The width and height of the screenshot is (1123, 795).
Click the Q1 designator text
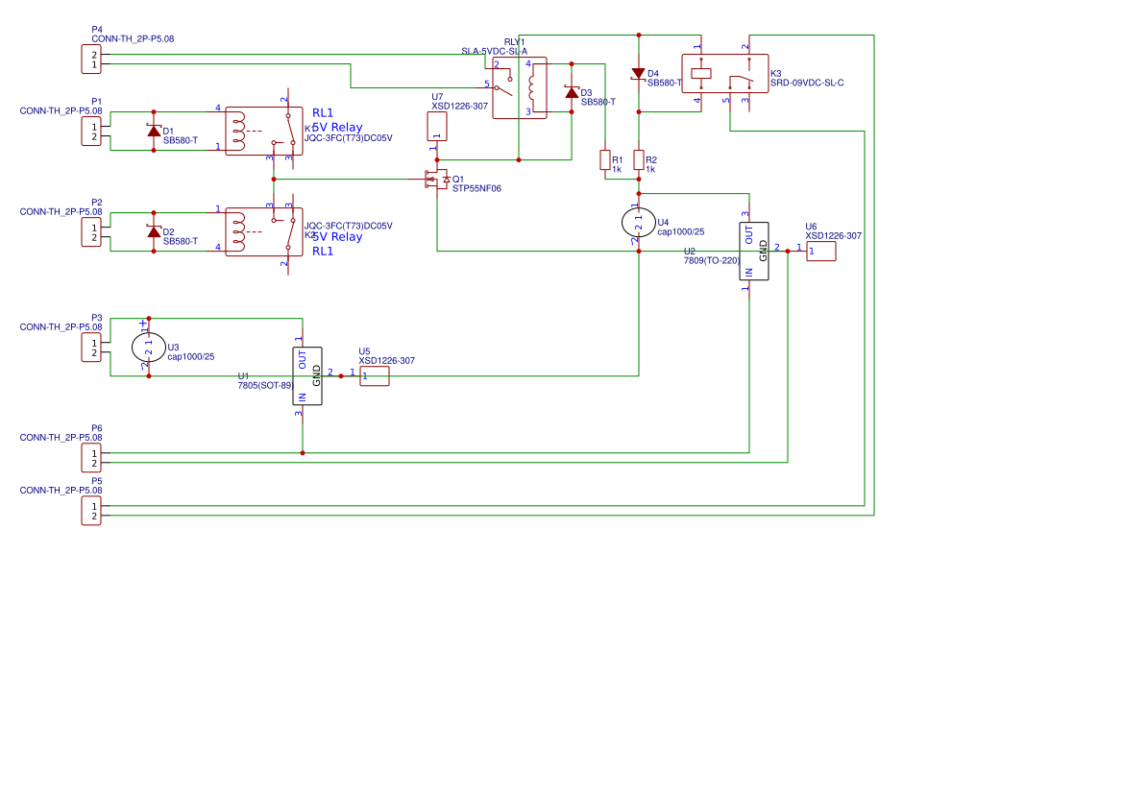click(458, 180)
